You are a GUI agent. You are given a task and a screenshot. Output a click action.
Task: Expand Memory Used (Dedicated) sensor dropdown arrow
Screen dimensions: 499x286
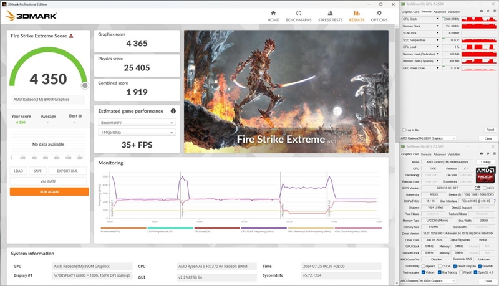(x=438, y=54)
